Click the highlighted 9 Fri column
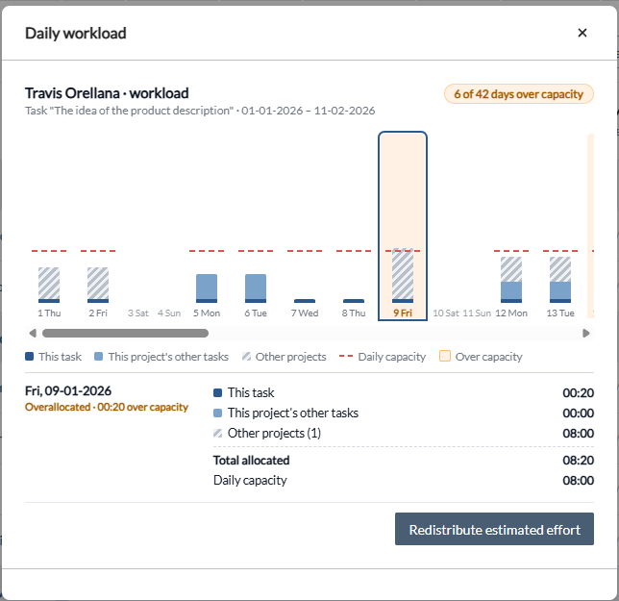The height and width of the screenshot is (601, 619). 403,226
